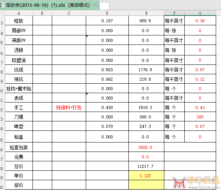Click the yellow 单价 cell showing 1.122

[x=146, y=176]
